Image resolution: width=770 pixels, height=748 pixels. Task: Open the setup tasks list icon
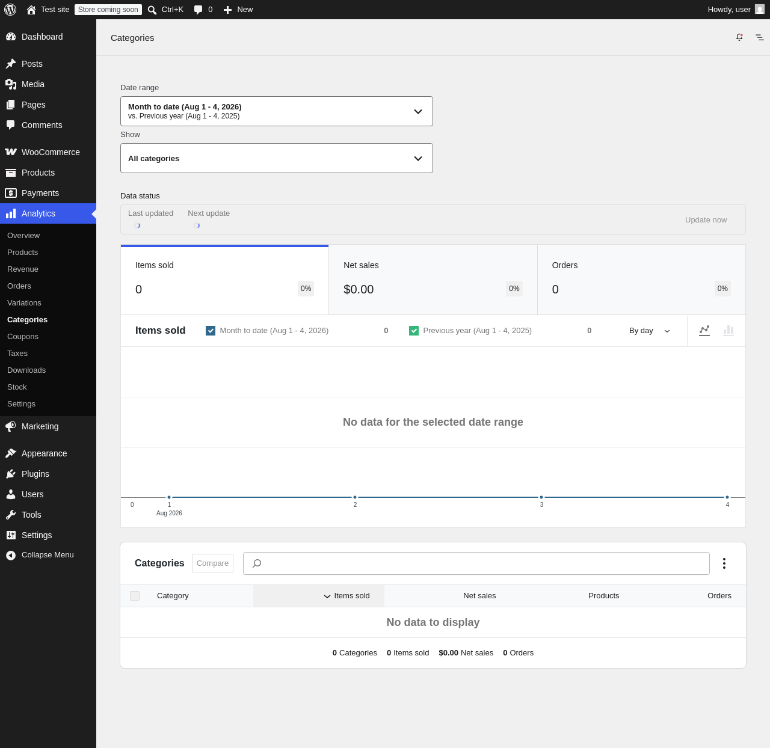[760, 37]
